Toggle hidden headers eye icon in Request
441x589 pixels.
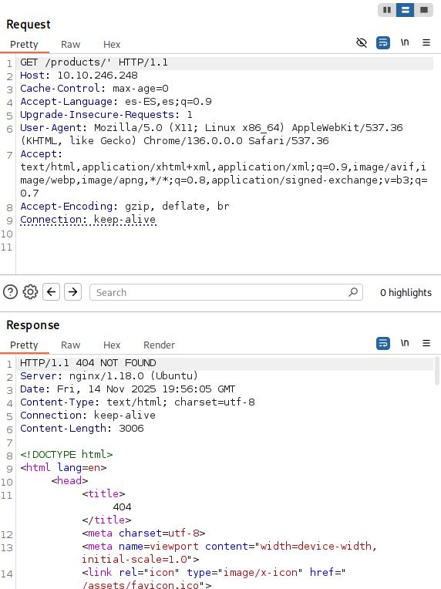[x=362, y=42]
